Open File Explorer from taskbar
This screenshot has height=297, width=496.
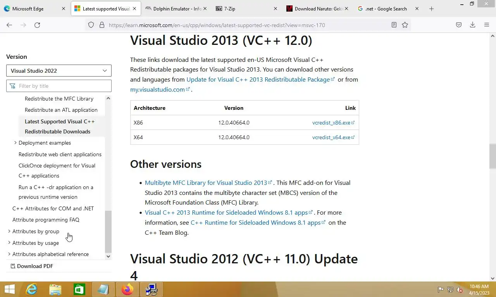pos(55,289)
